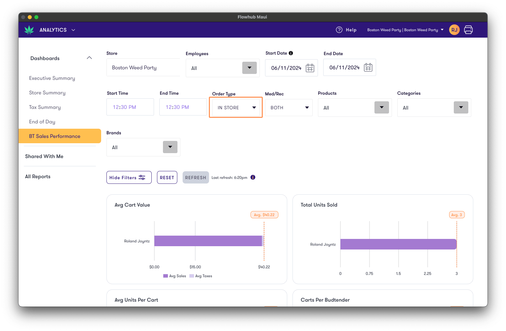Image resolution: width=506 pixels, height=331 pixels.
Task: Click the Avg. $40.22 marker badge
Action: click(x=264, y=215)
